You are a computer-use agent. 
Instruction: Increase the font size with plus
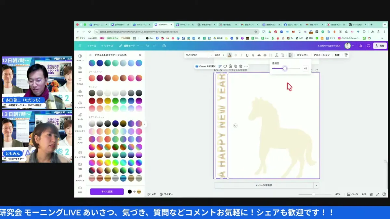tap(224, 55)
